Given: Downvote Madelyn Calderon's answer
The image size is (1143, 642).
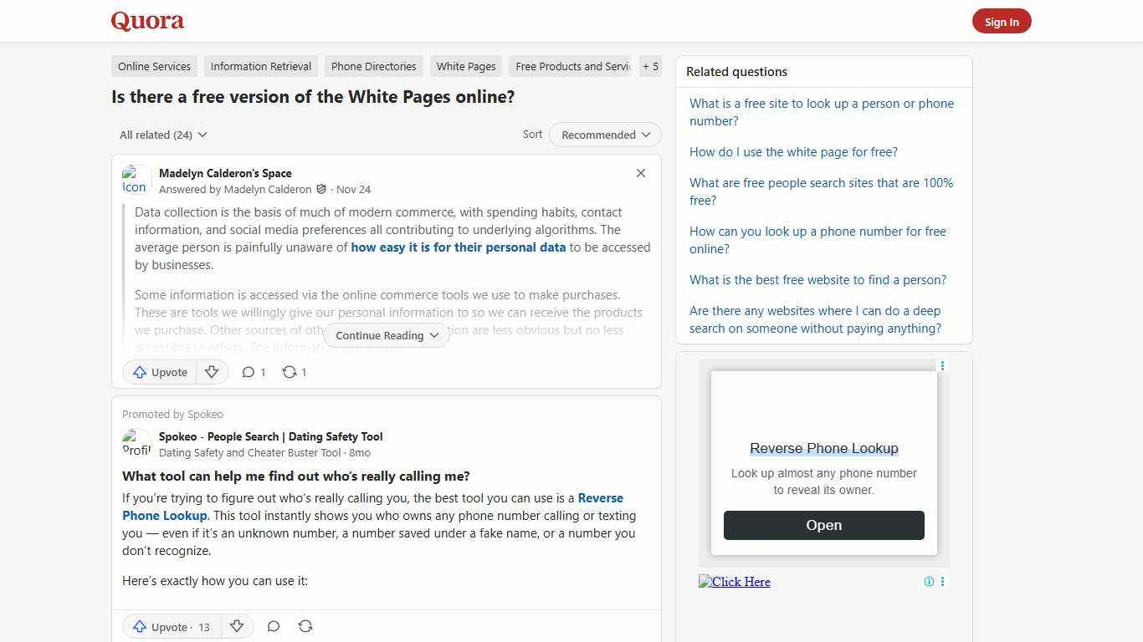Looking at the screenshot, I should (212, 372).
